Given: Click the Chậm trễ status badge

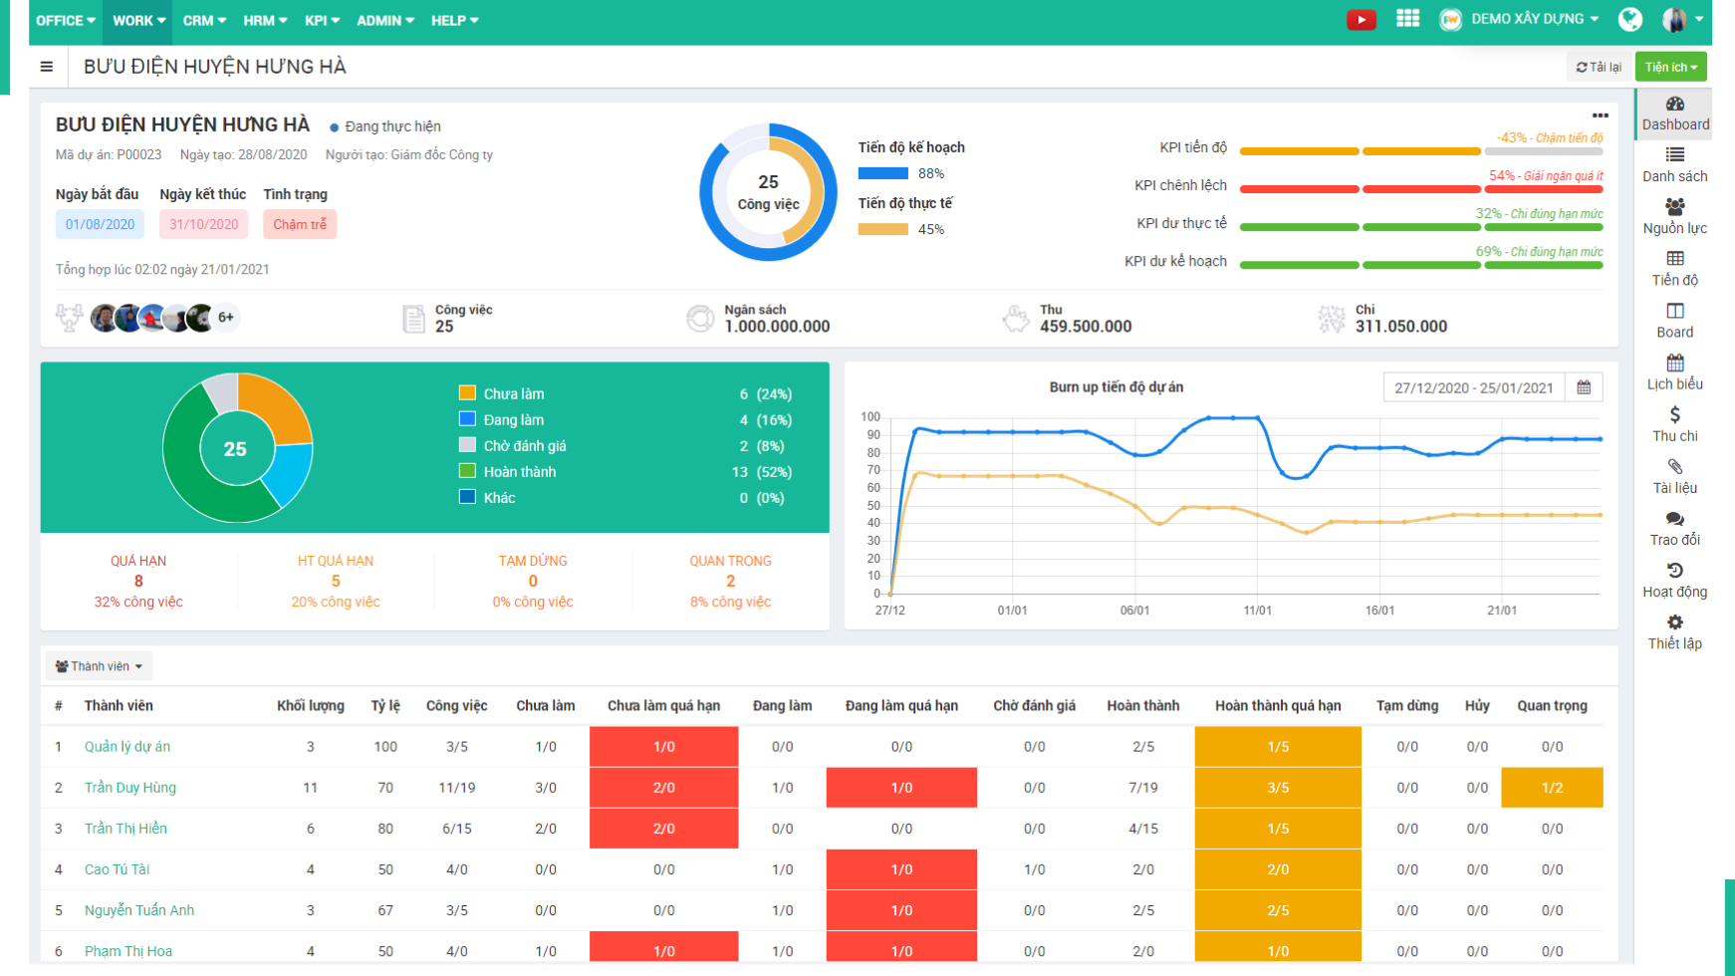Looking at the screenshot, I should coord(300,224).
